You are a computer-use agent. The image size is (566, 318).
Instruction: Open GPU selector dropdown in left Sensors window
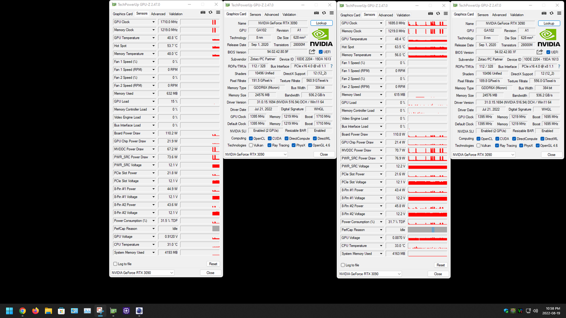click(142, 273)
